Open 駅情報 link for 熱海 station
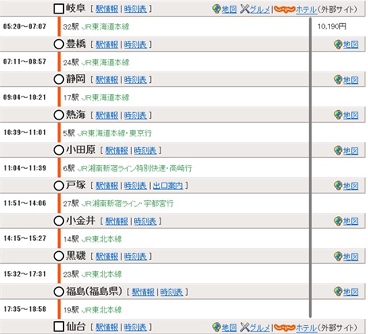 (x=107, y=116)
